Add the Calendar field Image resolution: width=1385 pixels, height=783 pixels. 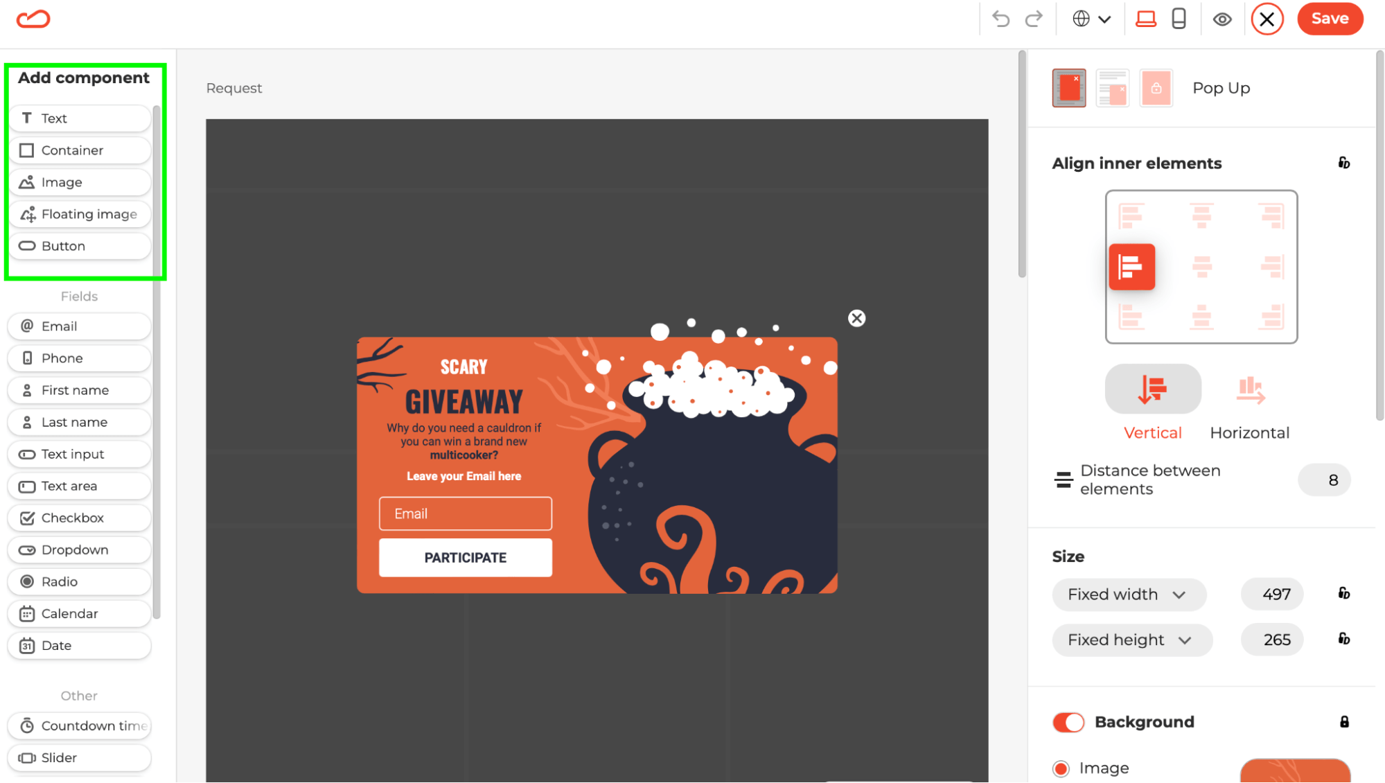[80, 613]
